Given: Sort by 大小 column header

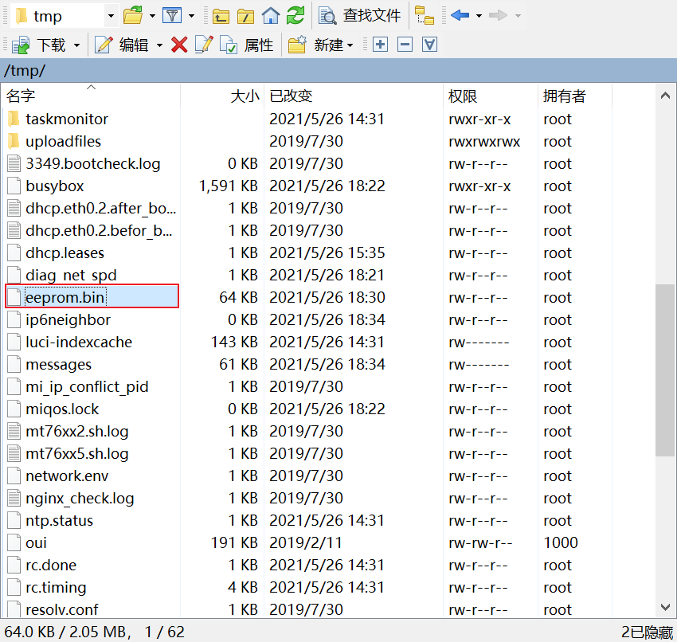Looking at the screenshot, I should (222, 96).
